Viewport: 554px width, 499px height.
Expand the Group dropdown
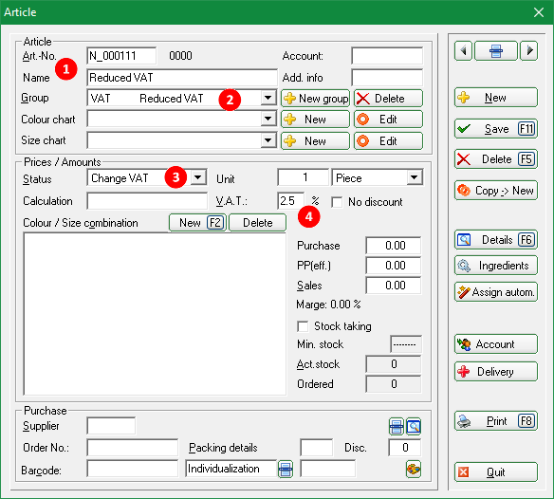pos(268,98)
